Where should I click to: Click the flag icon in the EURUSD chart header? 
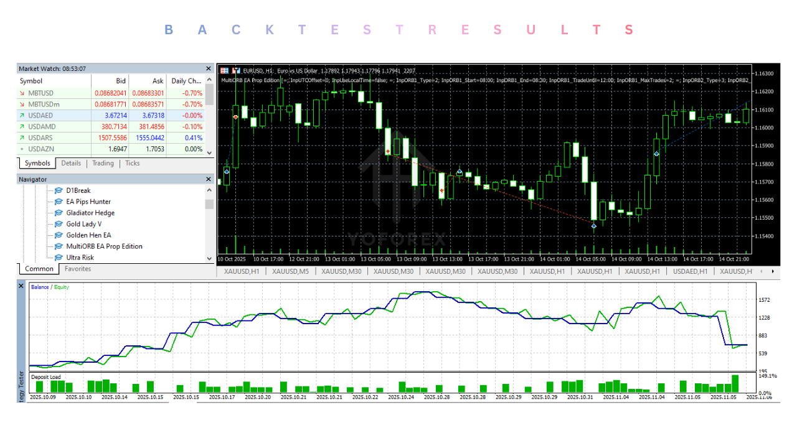224,70
